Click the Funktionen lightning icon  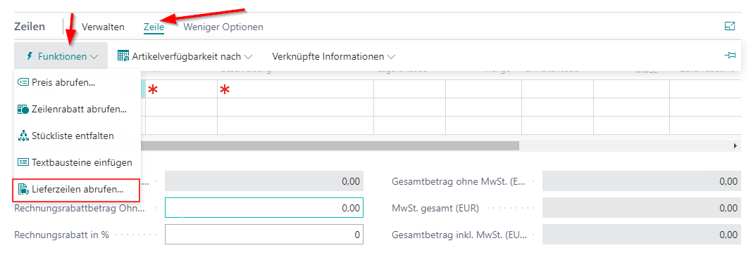[30, 56]
